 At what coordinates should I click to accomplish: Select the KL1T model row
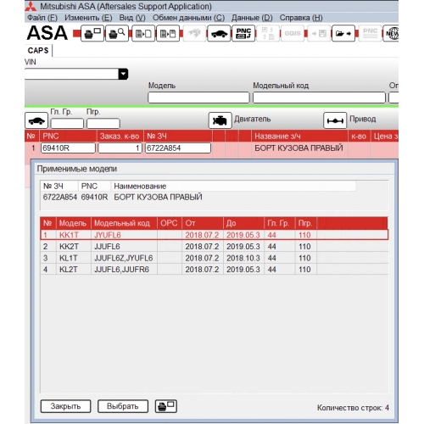pos(215,258)
